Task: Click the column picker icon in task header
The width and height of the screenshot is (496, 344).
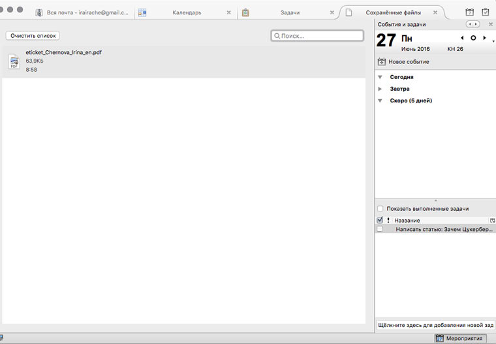Action: 492,221
